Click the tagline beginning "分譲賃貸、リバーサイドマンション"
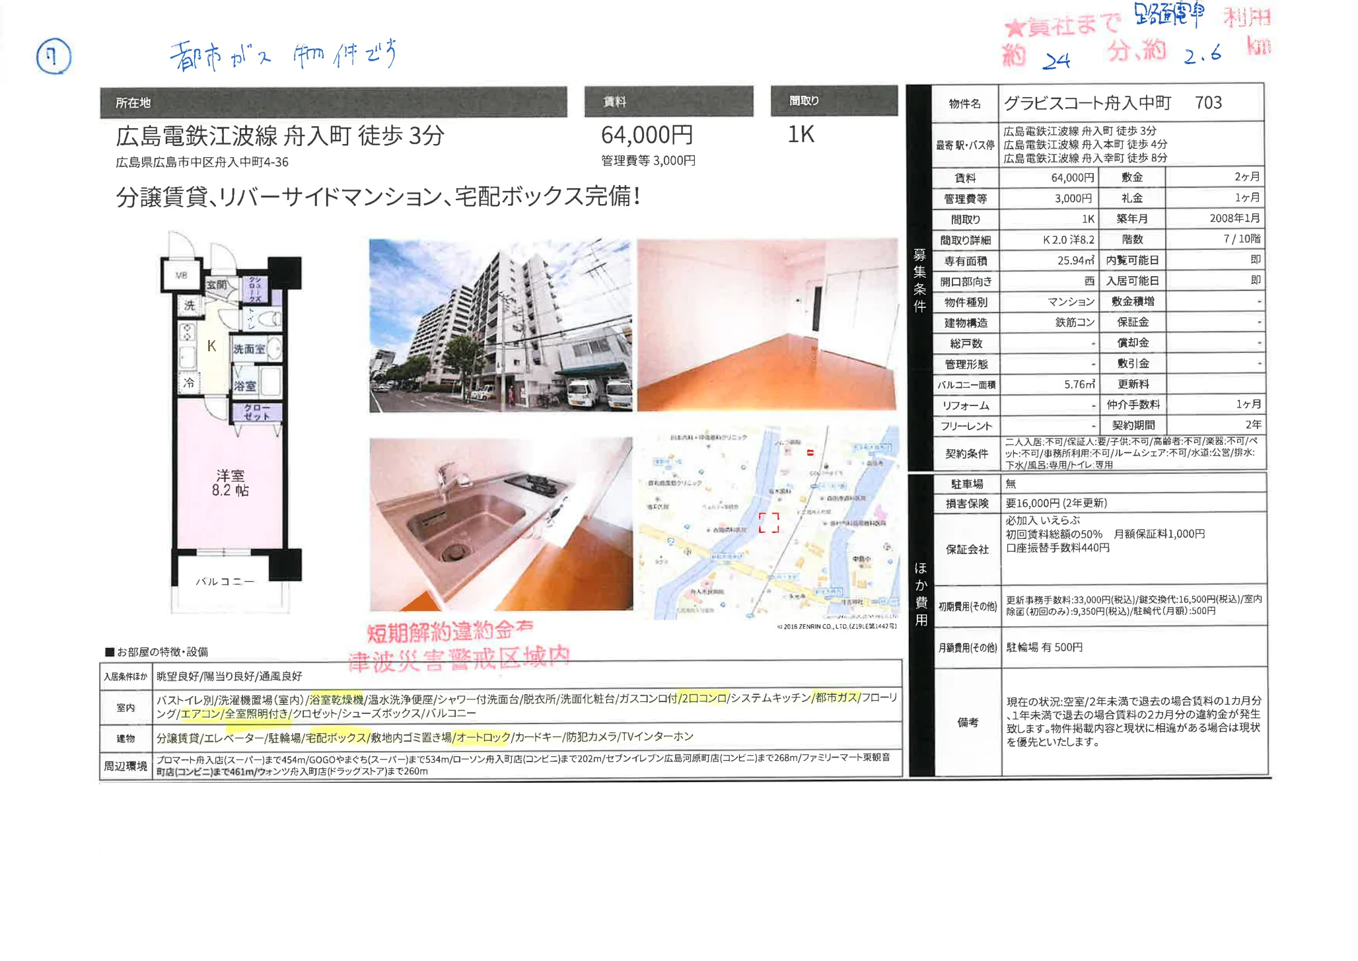The height and width of the screenshot is (961, 1358). (378, 197)
